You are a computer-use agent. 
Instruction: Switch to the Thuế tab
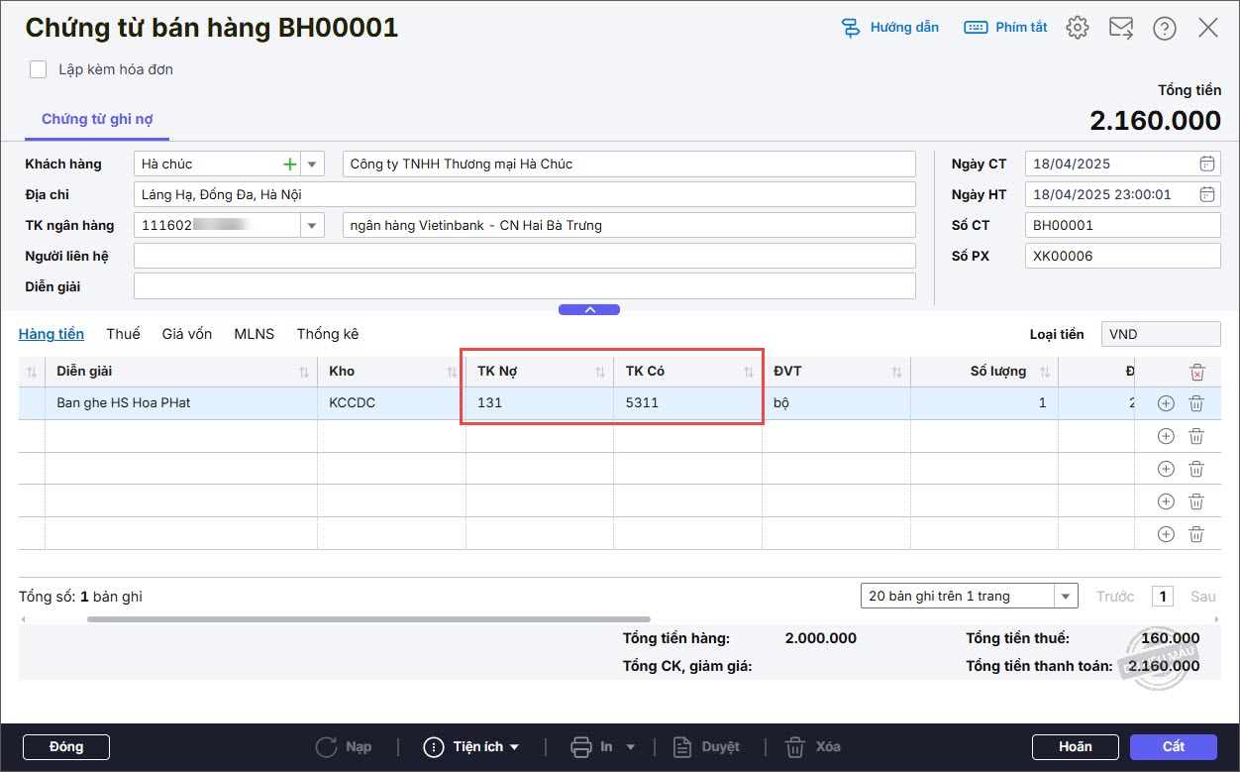pos(123,334)
